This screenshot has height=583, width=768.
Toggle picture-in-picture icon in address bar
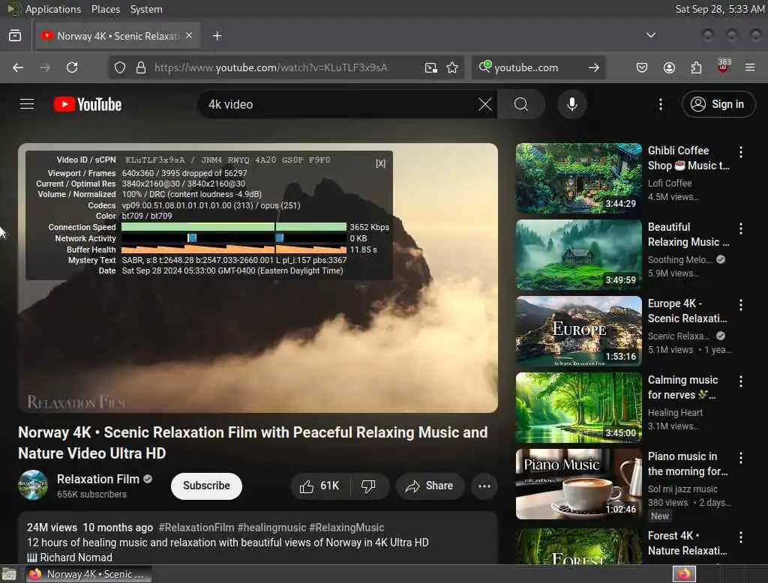(x=431, y=67)
